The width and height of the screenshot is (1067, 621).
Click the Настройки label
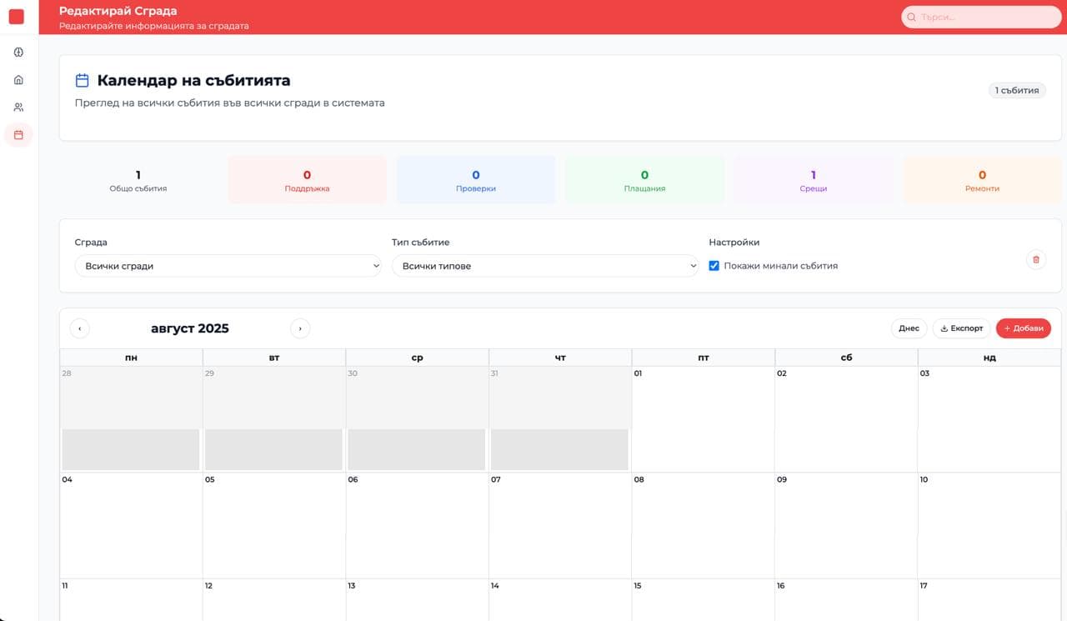point(734,243)
